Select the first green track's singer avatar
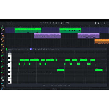Screen dimensions: 109x109 point(3,30)
